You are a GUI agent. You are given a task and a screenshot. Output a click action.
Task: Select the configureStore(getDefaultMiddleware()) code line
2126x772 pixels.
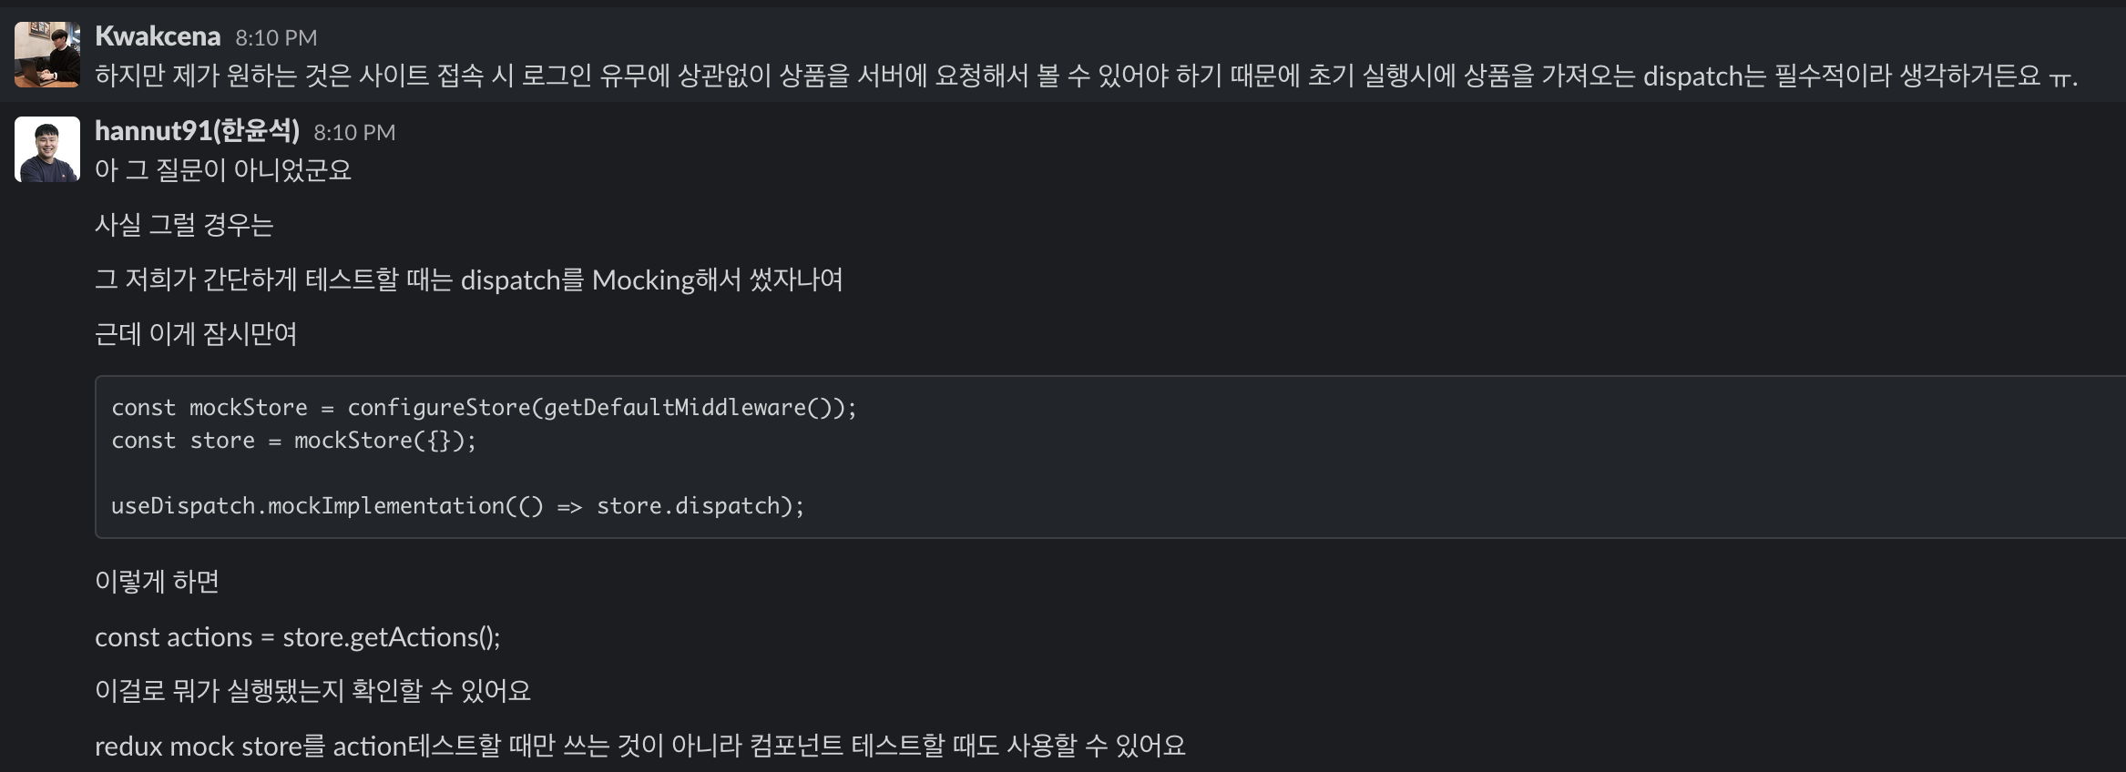(x=483, y=407)
